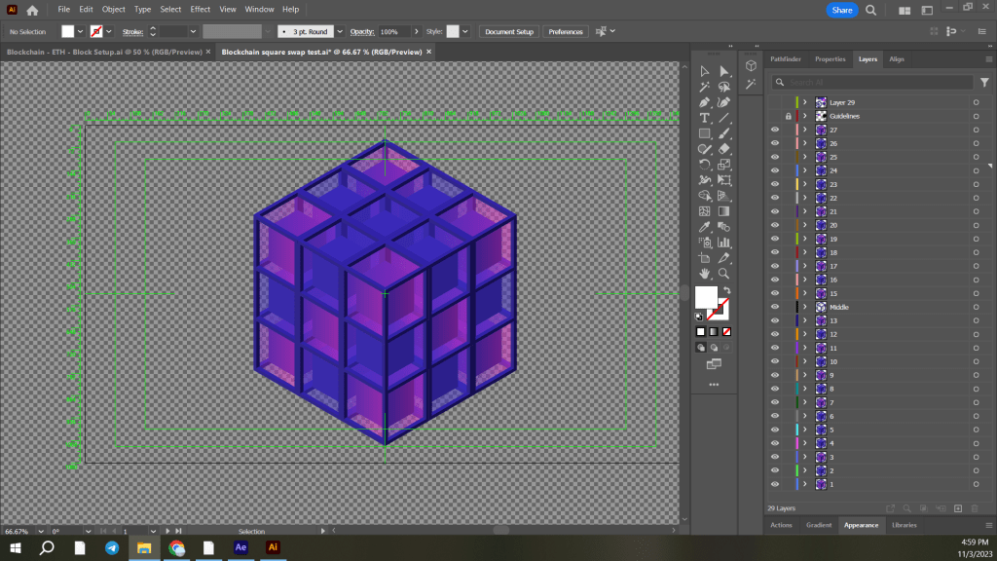Click the white Fill color swatch in toolbar
This screenshot has width=997, height=561.
click(x=705, y=297)
